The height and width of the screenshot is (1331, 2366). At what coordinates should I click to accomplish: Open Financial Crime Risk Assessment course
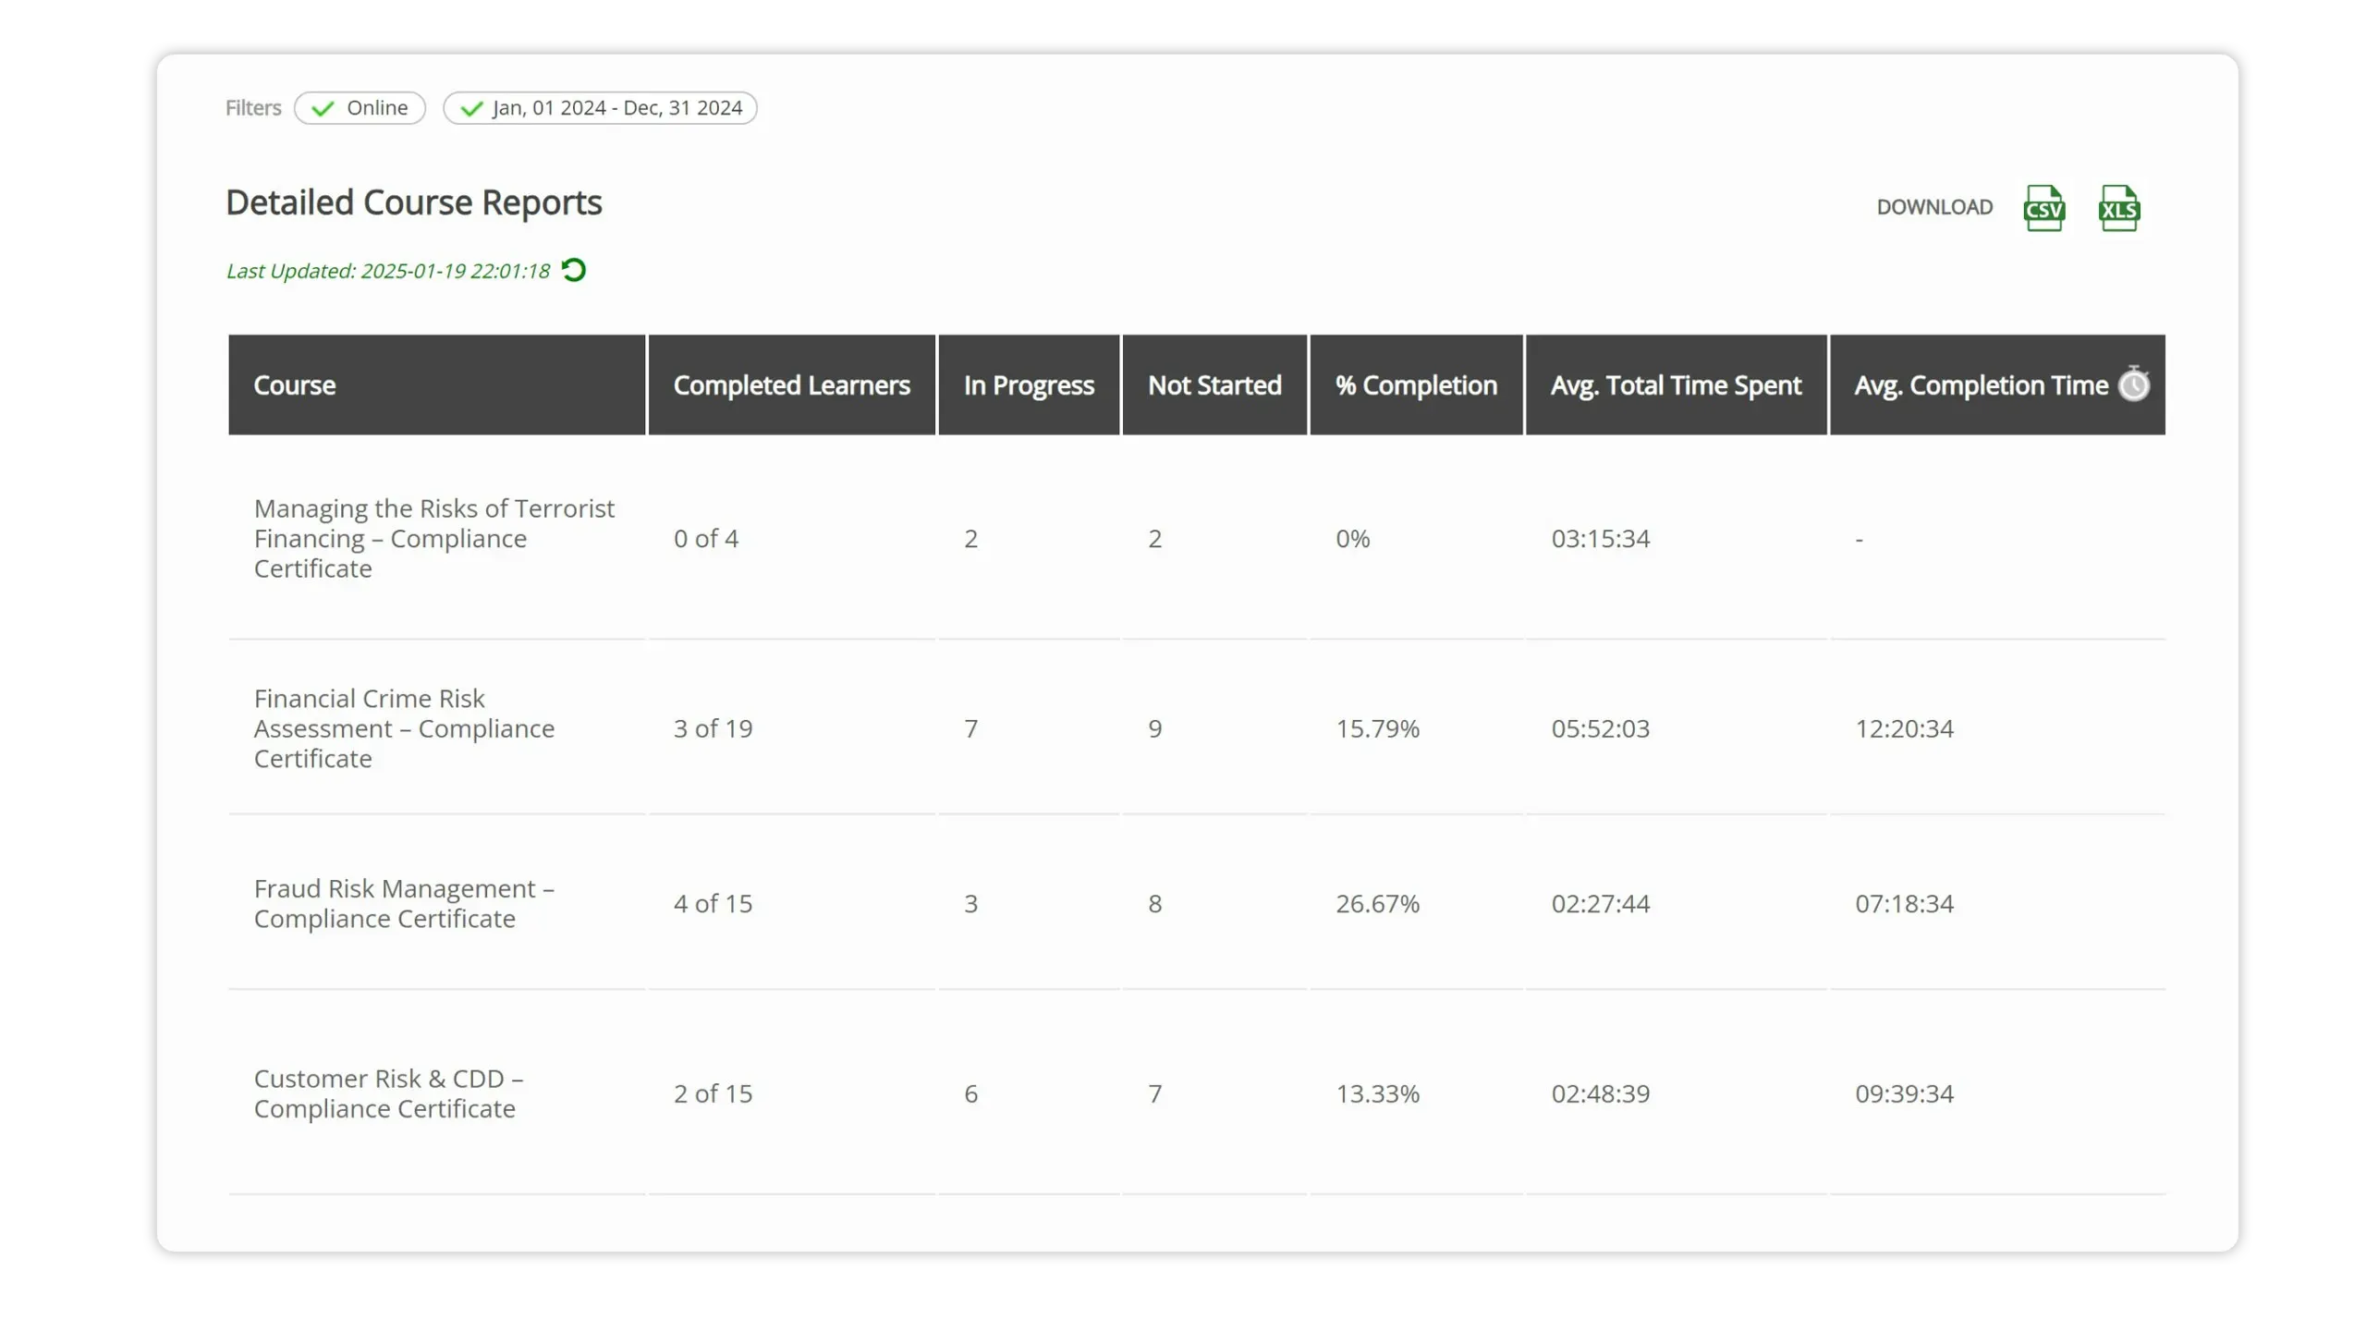coord(404,728)
